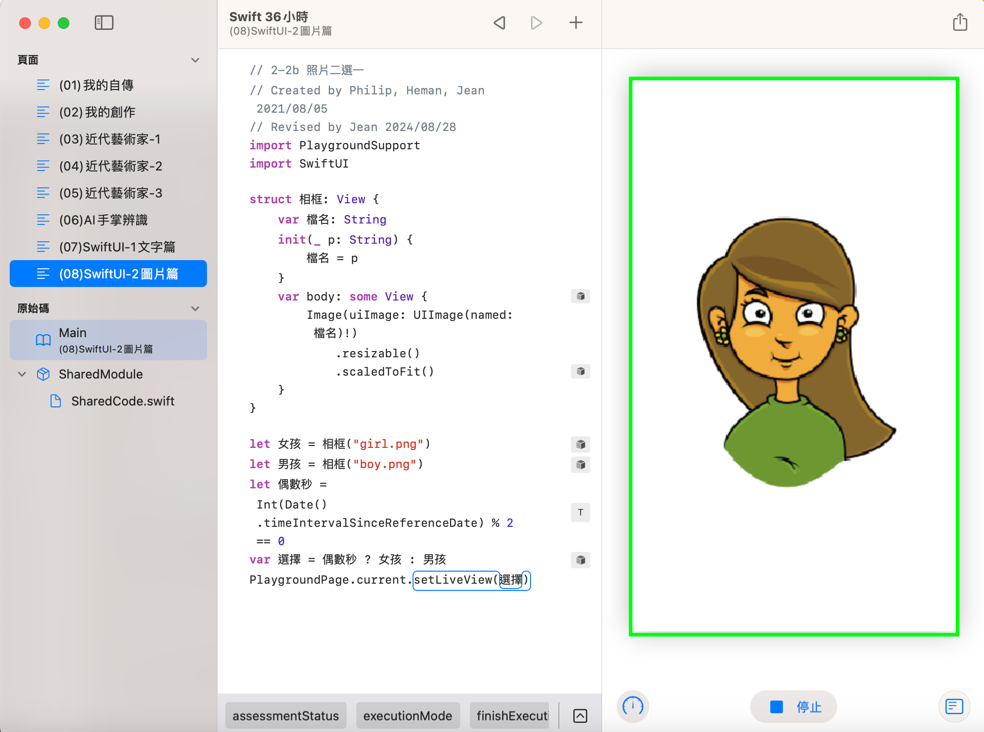984x732 pixels.
Task: Click the share icon
Action: point(959,23)
